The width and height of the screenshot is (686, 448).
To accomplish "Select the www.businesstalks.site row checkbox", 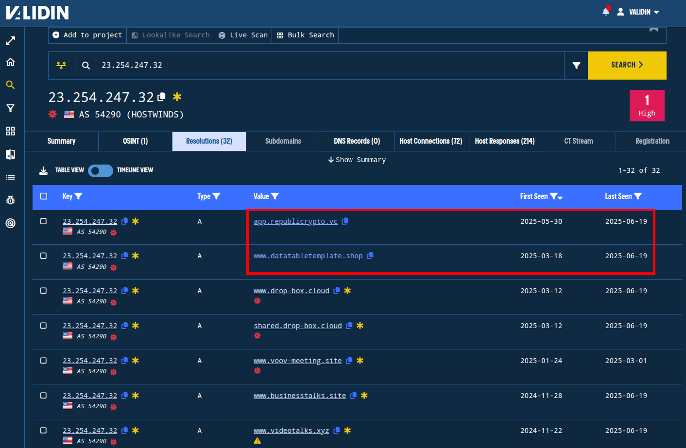I will pyautogui.click(x=43, y=396).
